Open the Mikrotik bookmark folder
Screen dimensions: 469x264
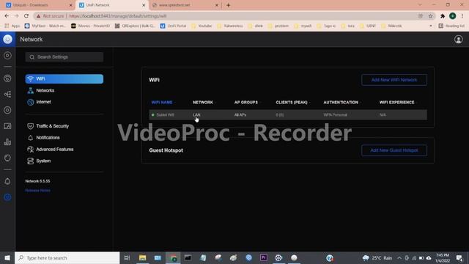tap(391, 26)
